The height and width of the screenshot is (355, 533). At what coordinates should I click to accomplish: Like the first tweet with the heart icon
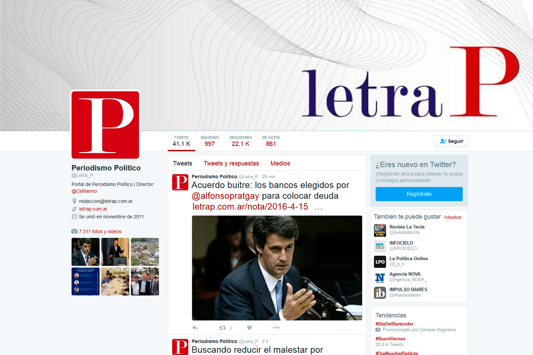click(249, 328)
